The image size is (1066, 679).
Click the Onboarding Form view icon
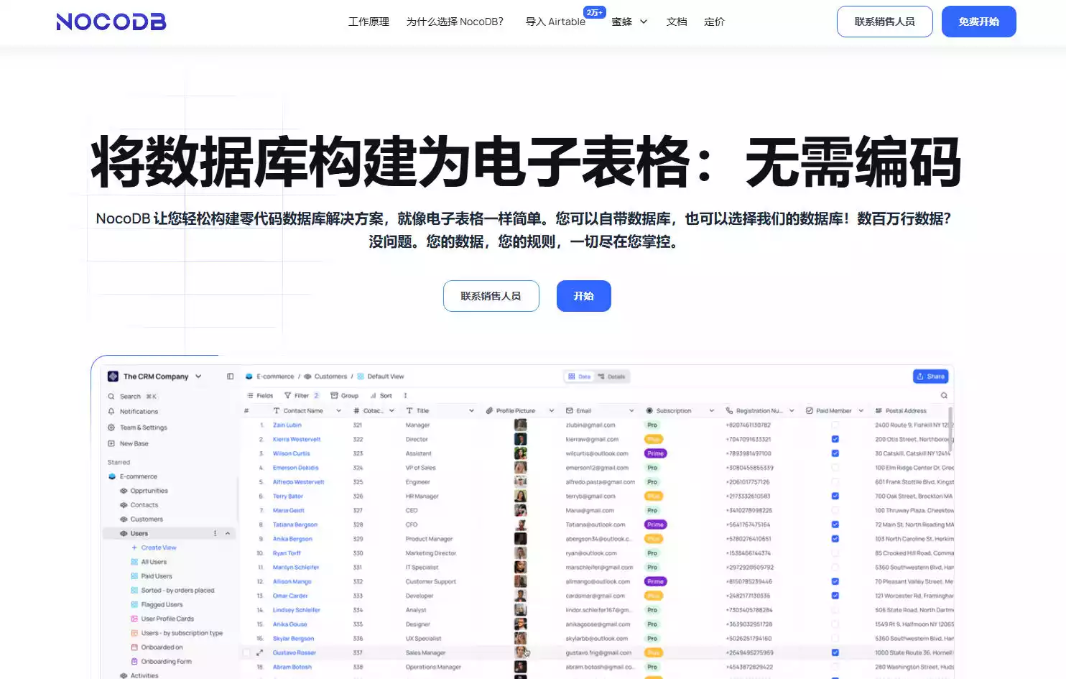(x=134, y=662)
